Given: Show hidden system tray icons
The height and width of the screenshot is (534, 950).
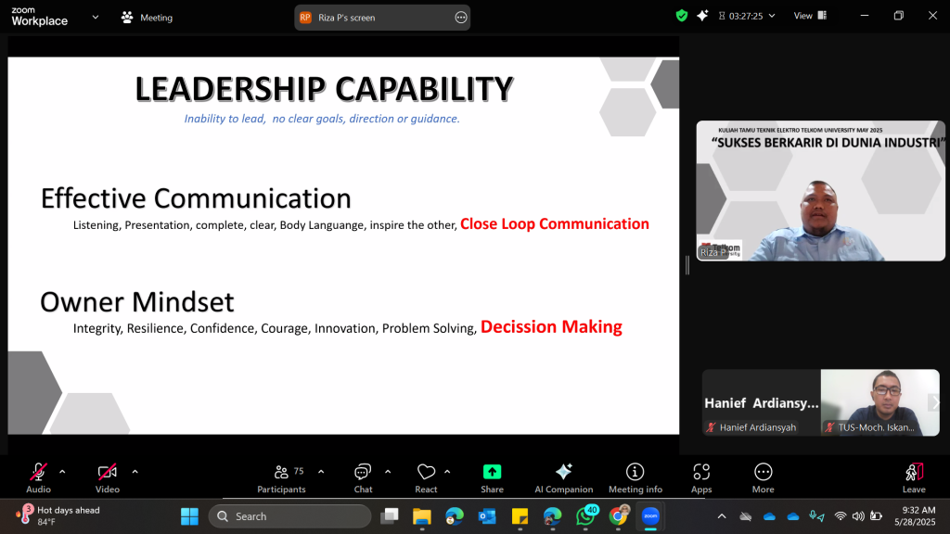Looking at the screenshot, I should point(722,516).
